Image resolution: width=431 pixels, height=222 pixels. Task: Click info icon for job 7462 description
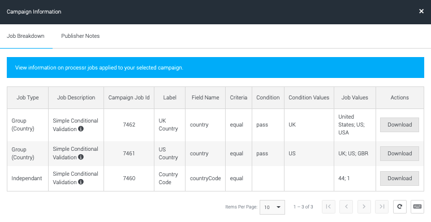pyautogui.click(x=80, y=129)
